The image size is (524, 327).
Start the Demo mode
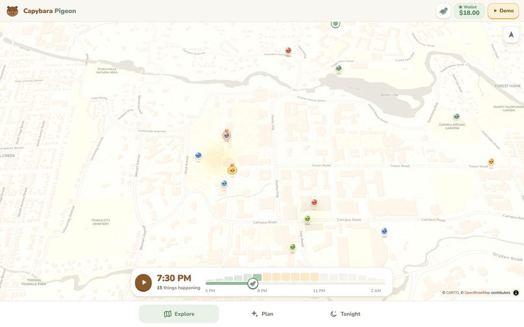[503, 11]
